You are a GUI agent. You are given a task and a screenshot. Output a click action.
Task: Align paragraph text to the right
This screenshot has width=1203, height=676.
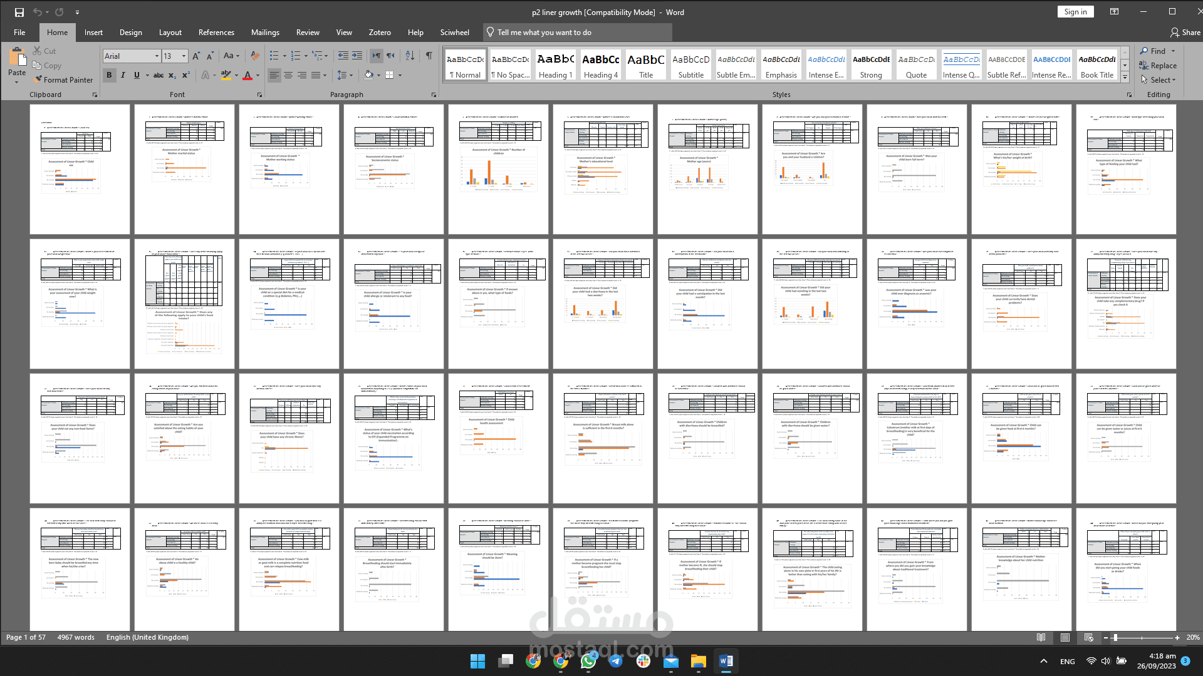pyautogui.click(x=302, y=75)
